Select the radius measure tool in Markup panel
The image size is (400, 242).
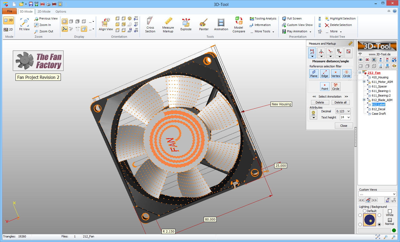click(321, 53)
